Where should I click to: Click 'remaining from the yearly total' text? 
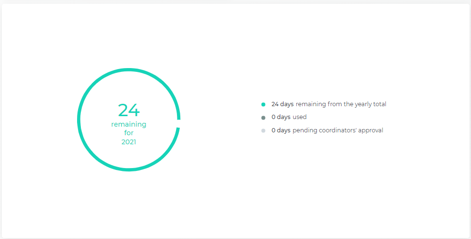tap(341, 104)
